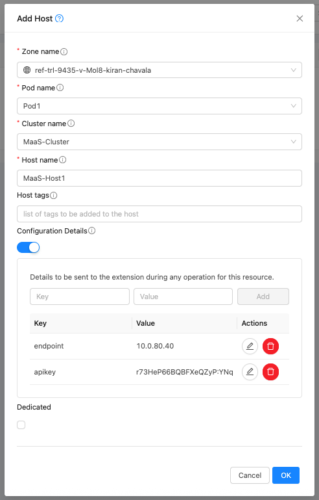Close the Add Host dialog
The width and height of the screenshot is (319, 500).
tap(300, 18)
